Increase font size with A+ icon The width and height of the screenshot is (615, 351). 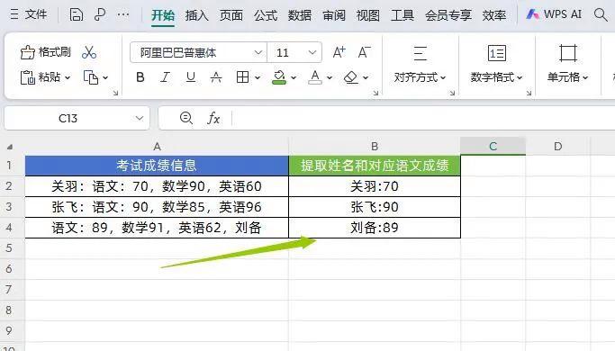tap(339, 52)
